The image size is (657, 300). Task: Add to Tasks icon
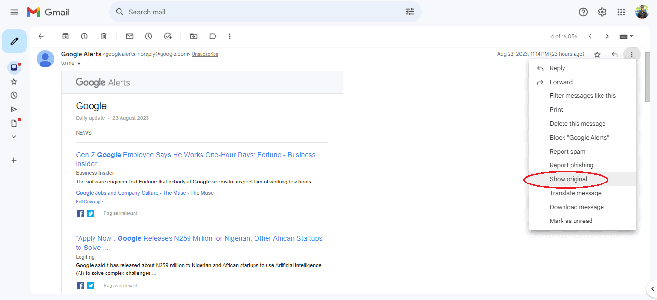(x=168, y=36)
